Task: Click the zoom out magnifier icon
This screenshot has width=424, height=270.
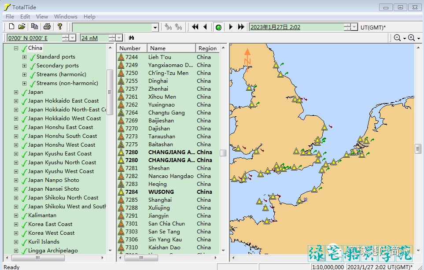Action: pyautogui.click(x=397, y=38)
